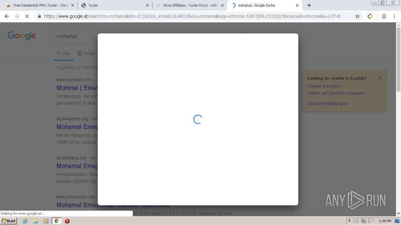This screenshot has width=401, height=225.
Task: View site info via the padlock icon
Action: pos(39,16)
